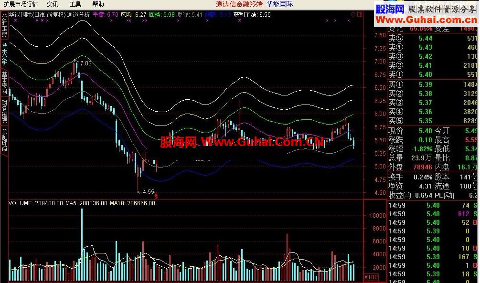Click the 卖① ask row at 5.40
This screenshot has height=283, width=480.
(433, 74)
